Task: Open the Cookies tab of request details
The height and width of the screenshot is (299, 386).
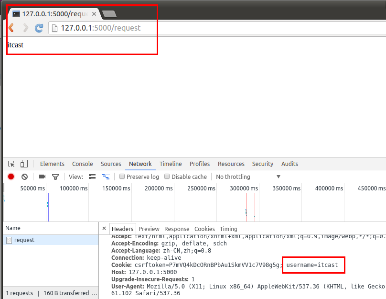Action: pyautogui.click(x=204, y=229)
